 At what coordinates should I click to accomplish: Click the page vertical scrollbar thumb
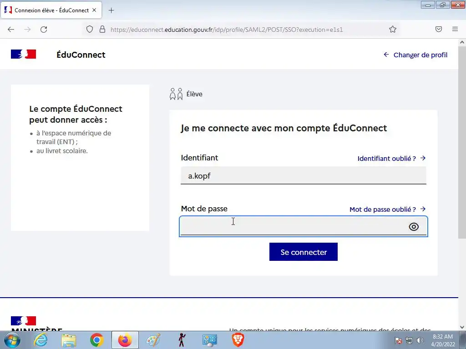[x=462, y=142]
